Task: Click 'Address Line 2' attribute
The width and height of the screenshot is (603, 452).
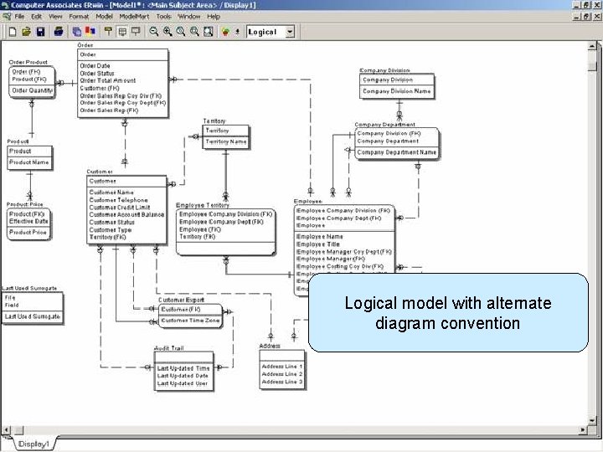Action: (x=282, y=374)
